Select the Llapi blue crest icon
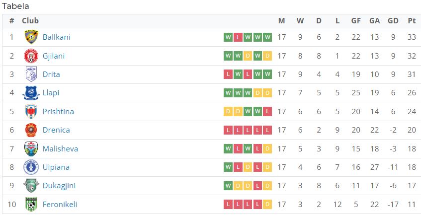This screenshot has height=215, width=421. point(31,93)
